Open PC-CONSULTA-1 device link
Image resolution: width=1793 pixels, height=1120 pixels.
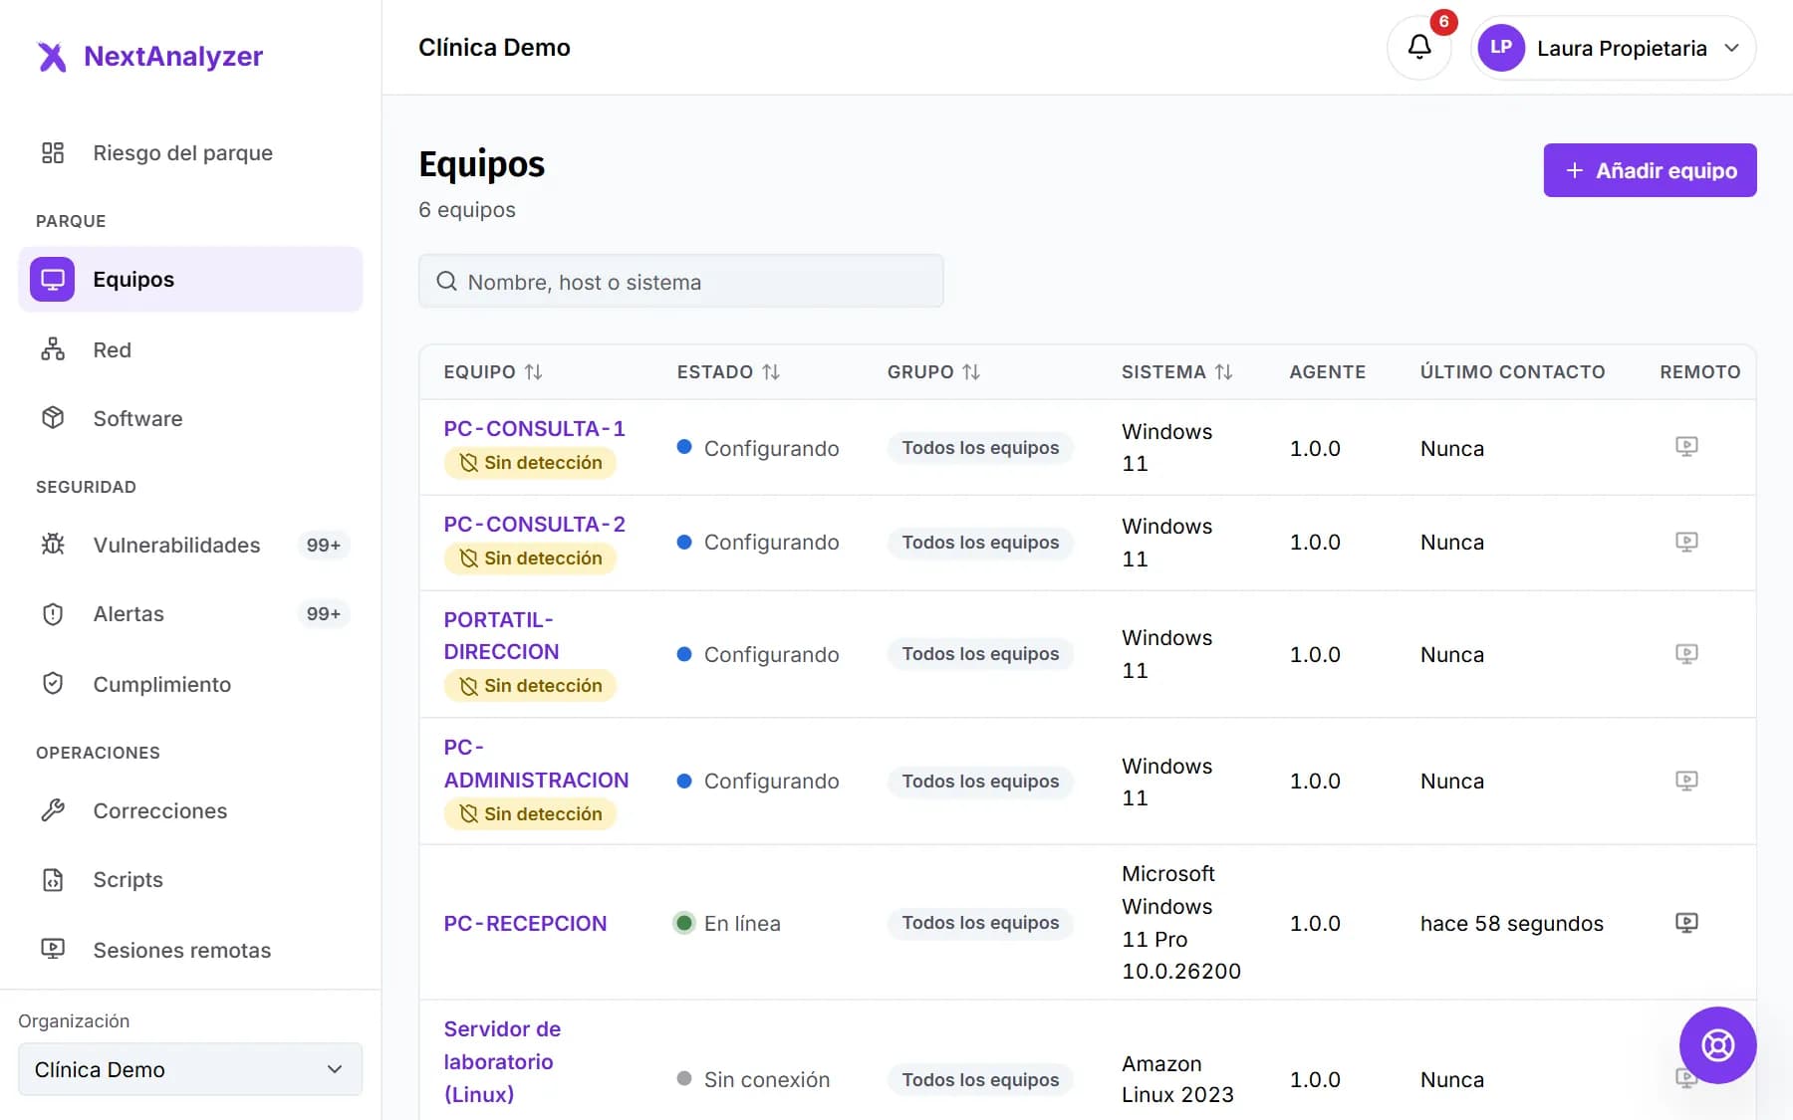pos(534,429)
